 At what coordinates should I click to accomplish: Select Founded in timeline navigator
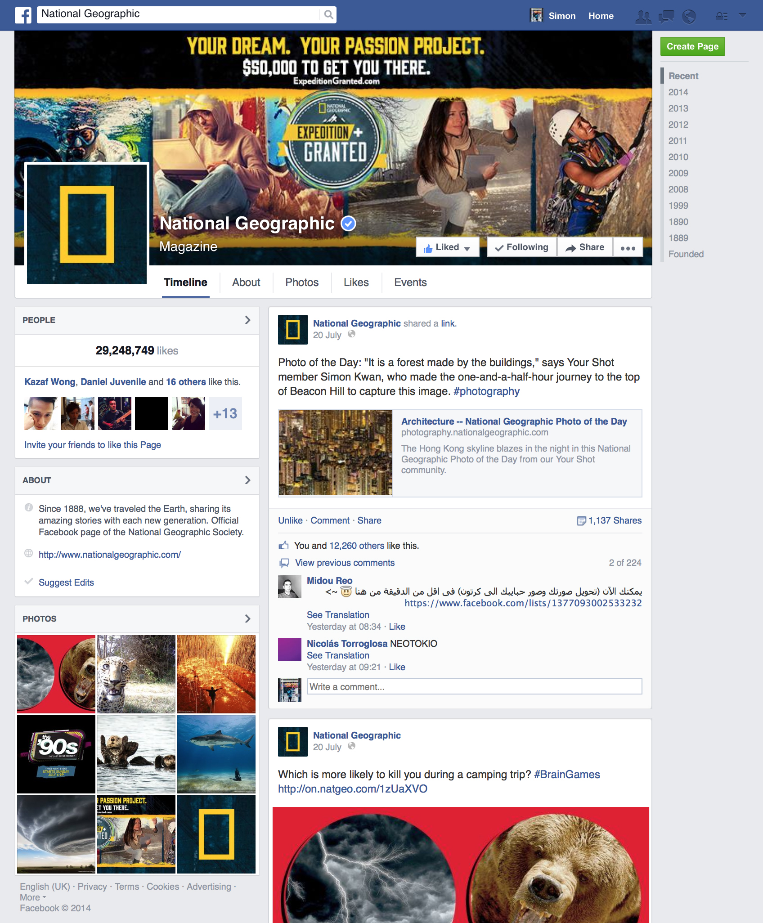point(686,254)
